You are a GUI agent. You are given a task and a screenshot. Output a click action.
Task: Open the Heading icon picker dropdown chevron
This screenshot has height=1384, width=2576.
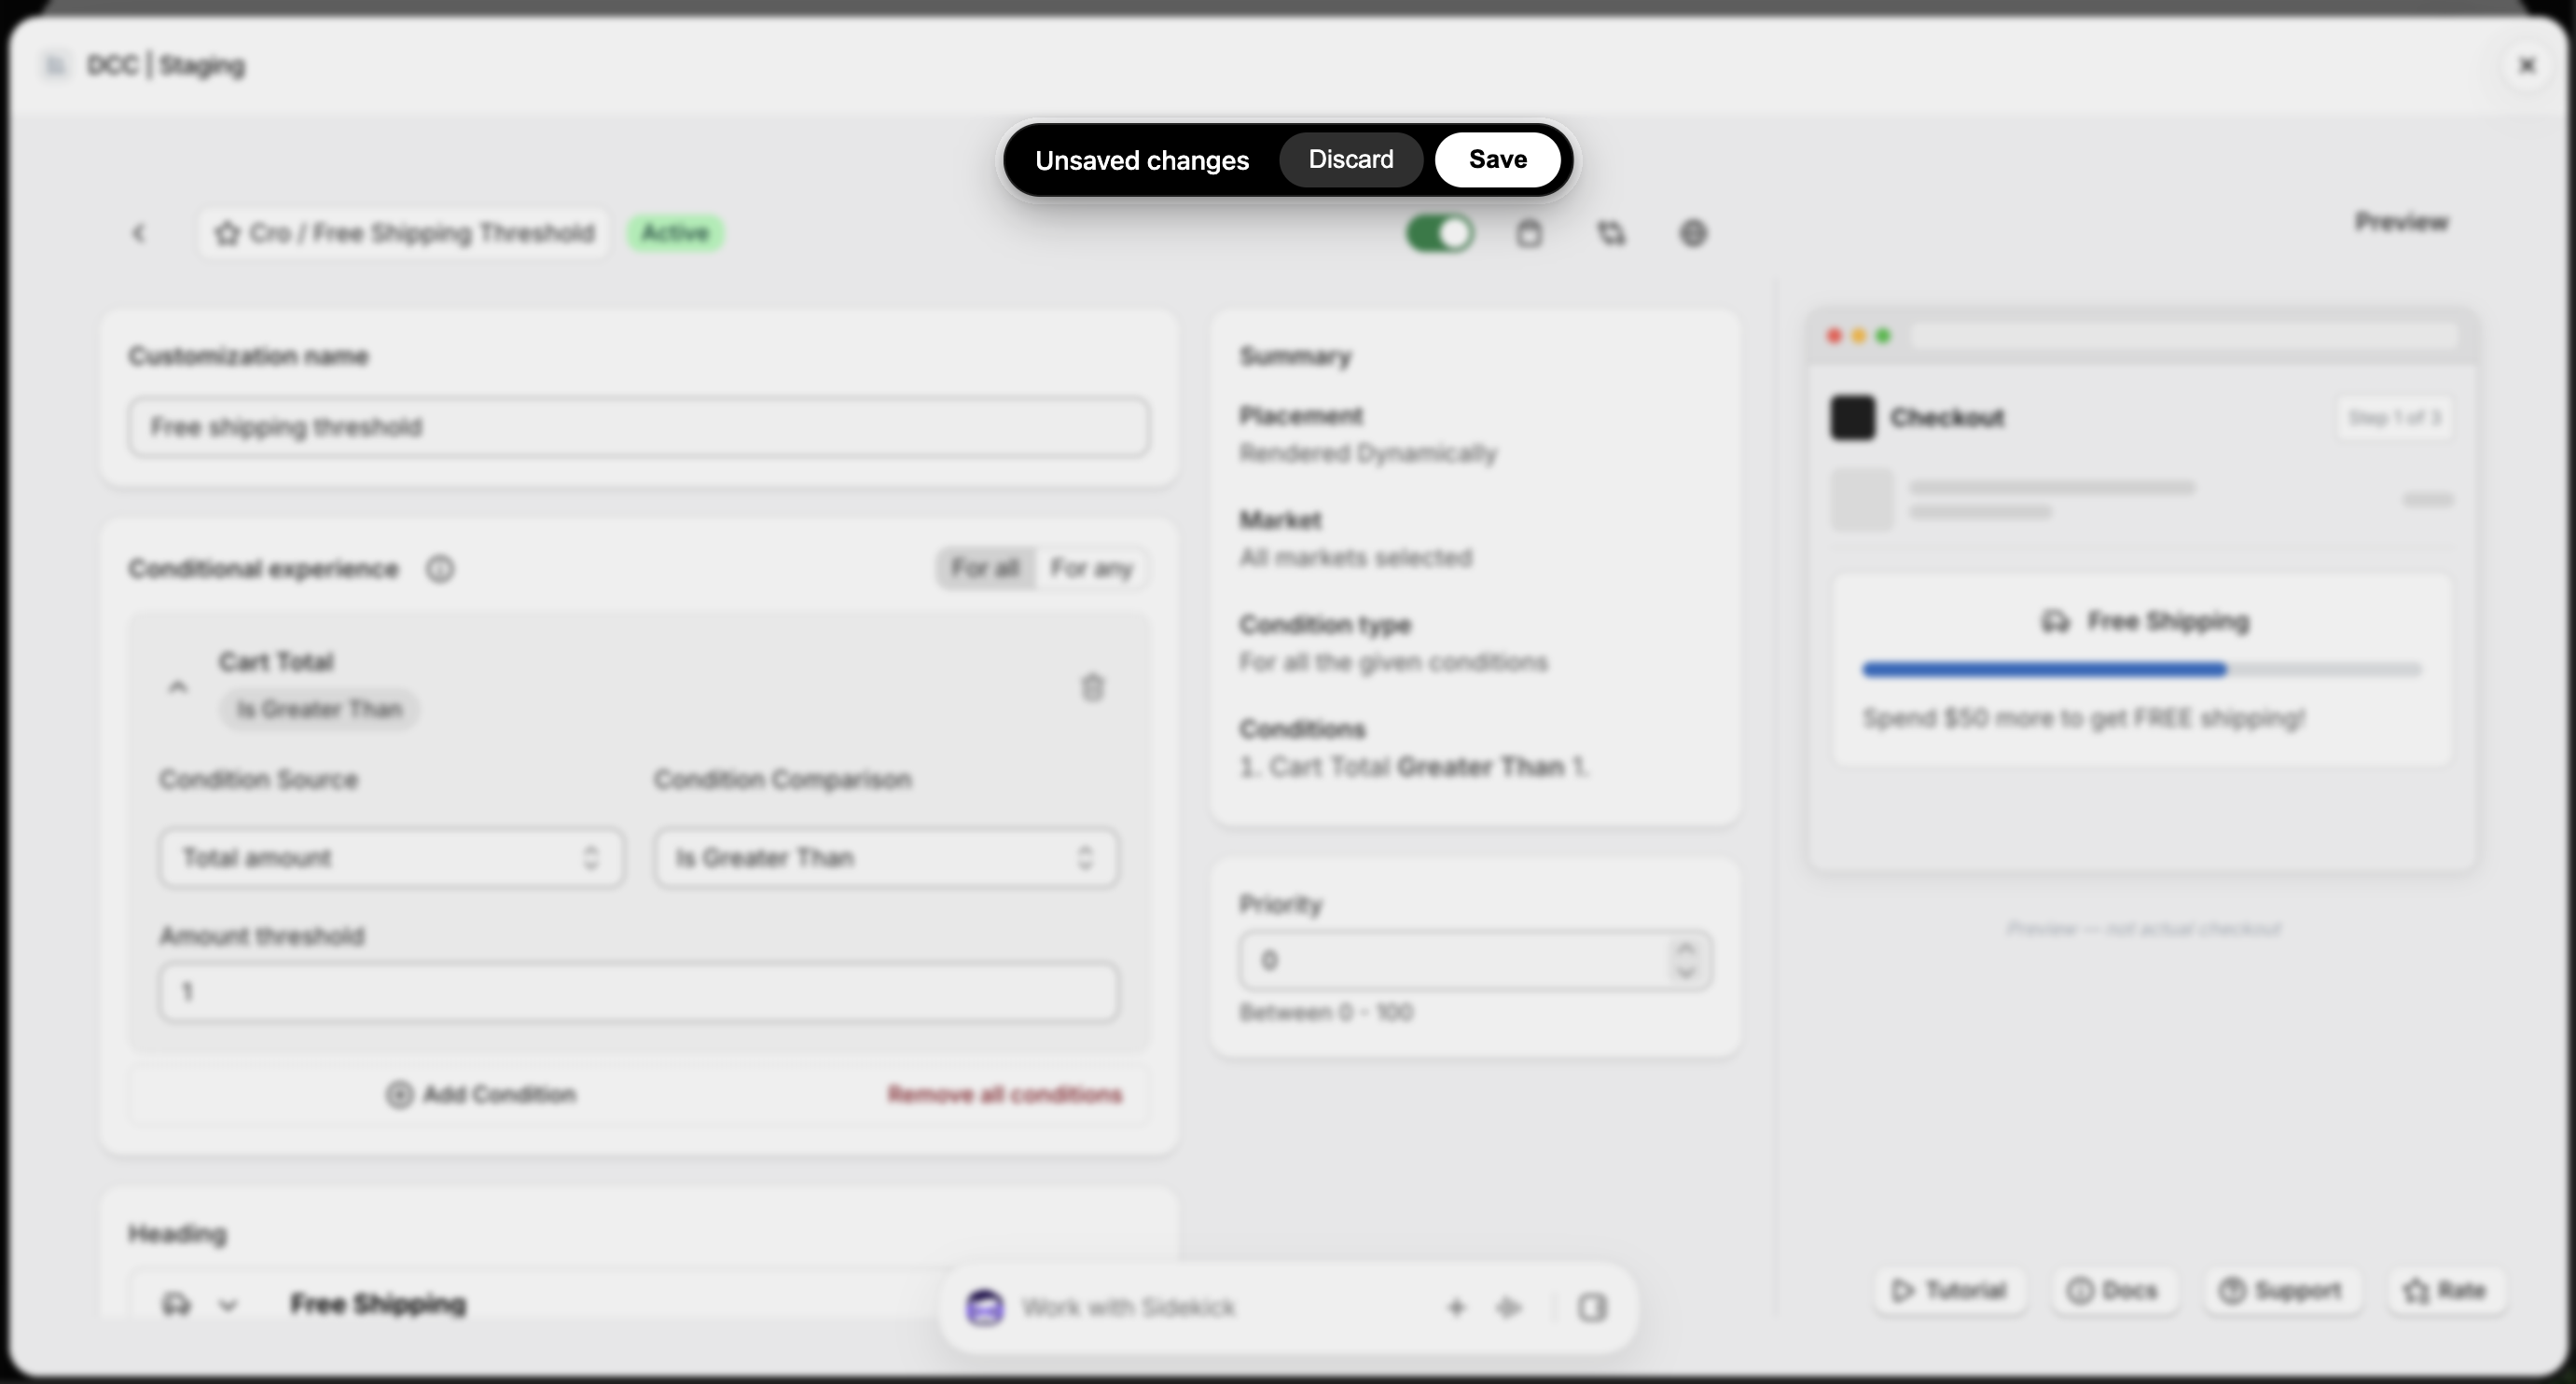pos(228,1305)
